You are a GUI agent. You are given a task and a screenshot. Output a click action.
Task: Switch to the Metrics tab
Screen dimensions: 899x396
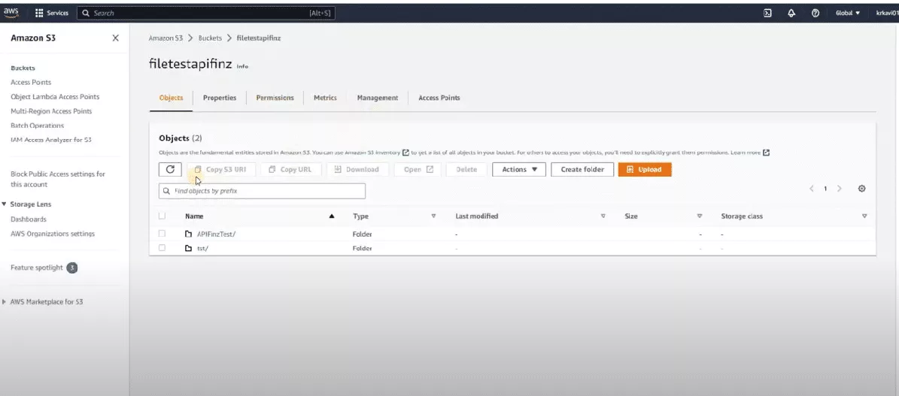[x=325, y=98]
